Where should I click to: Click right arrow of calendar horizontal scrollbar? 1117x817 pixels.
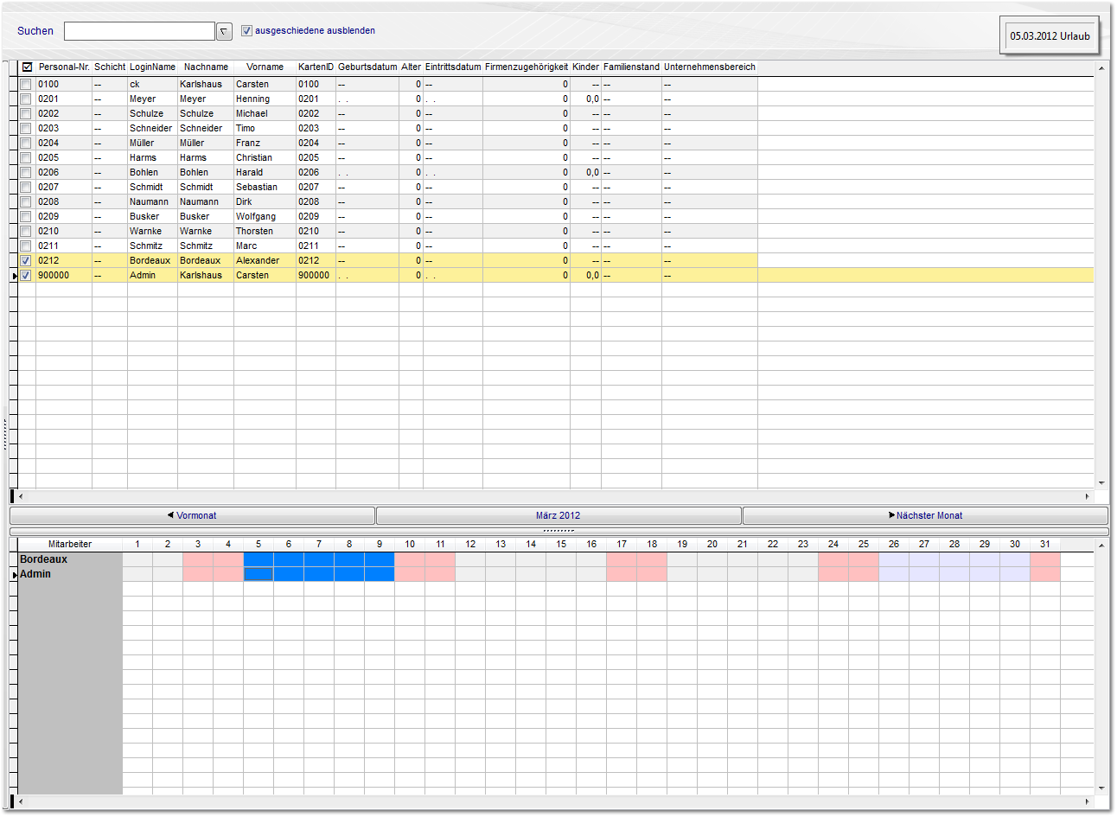1088,801
